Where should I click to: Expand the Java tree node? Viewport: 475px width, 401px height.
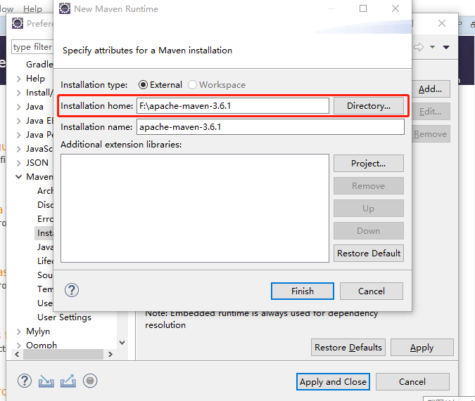point(19,107)
